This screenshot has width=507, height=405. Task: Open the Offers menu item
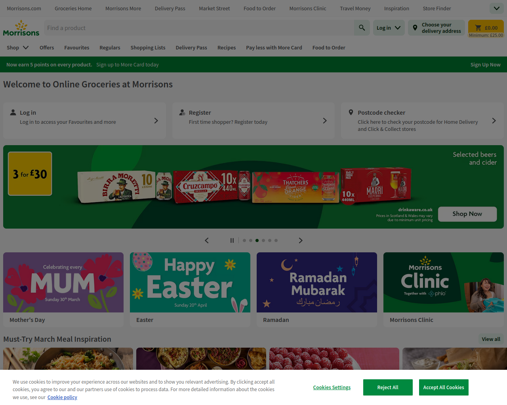pos(47,47)
